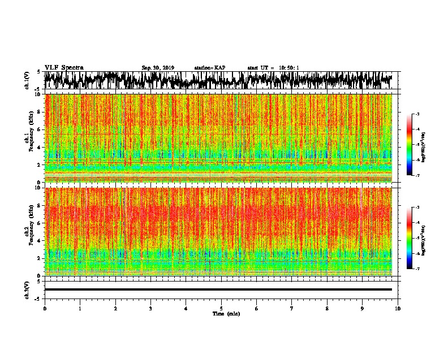
Task: Click the log(PSD) label beside ch.2 color bar
Action: click(424, 240)
